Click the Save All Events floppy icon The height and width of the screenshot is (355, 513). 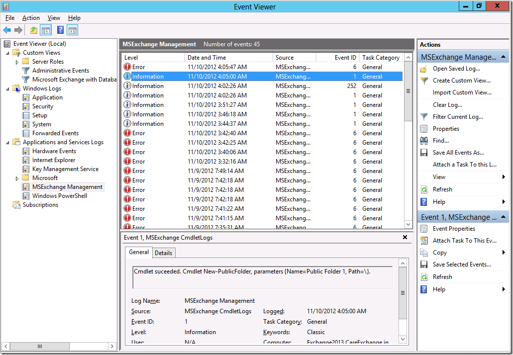pyautogui.click(x=423, y=153)
